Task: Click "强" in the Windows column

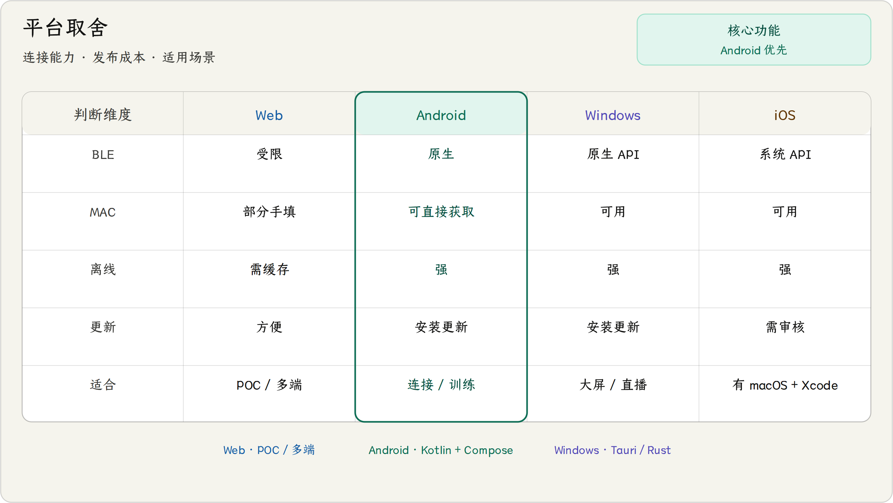Action: click(x=613, y=269)
